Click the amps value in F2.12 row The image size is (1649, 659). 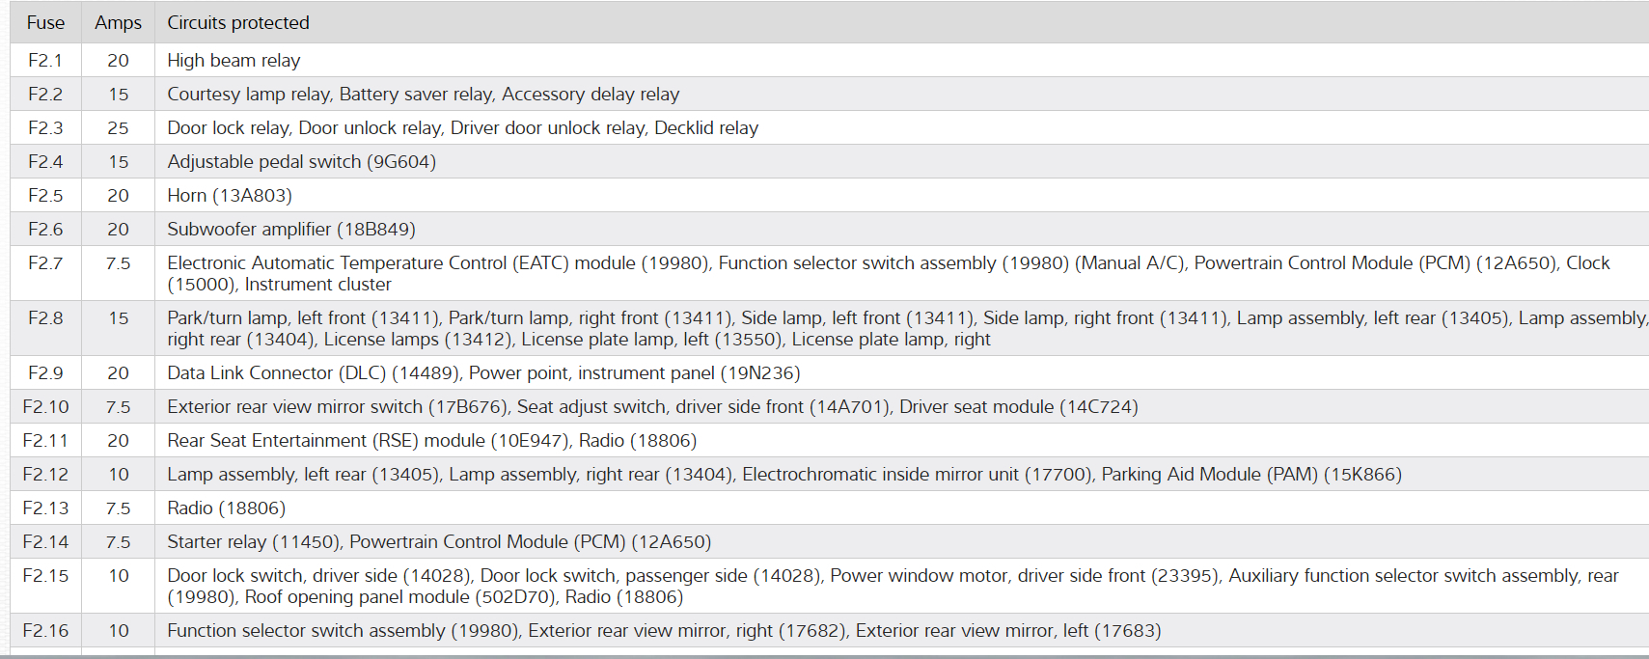pyautogui.click(x=118, y=474)
